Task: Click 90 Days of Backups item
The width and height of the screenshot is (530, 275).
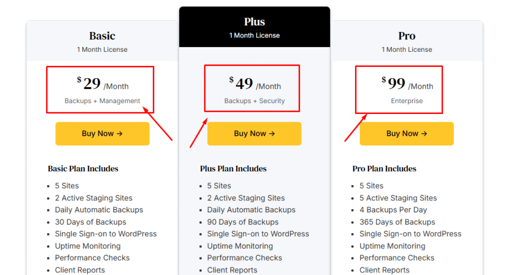Action: [243, 222]
